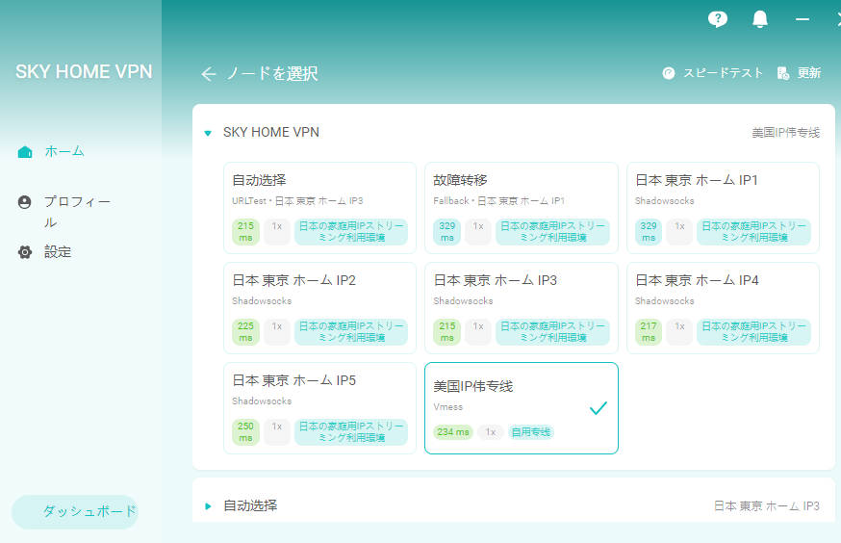Click the 225 ms badge on ホーム IP2
The height and width of the screenshot is (543, 841).
pos(245,331)
